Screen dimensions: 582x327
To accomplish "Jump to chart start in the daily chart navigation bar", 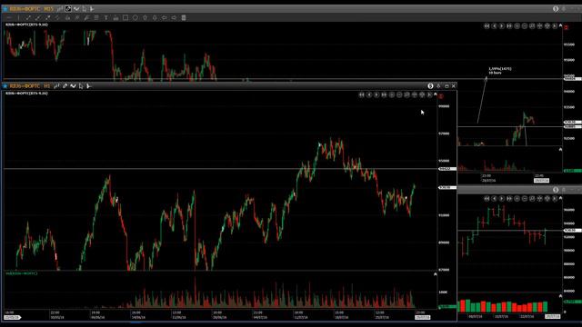I will (x=487, y=199).
